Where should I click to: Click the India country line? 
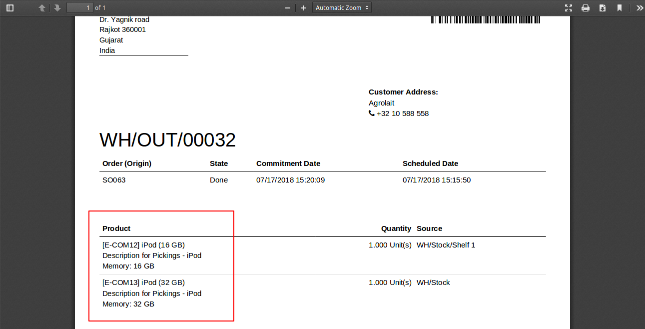107,50
